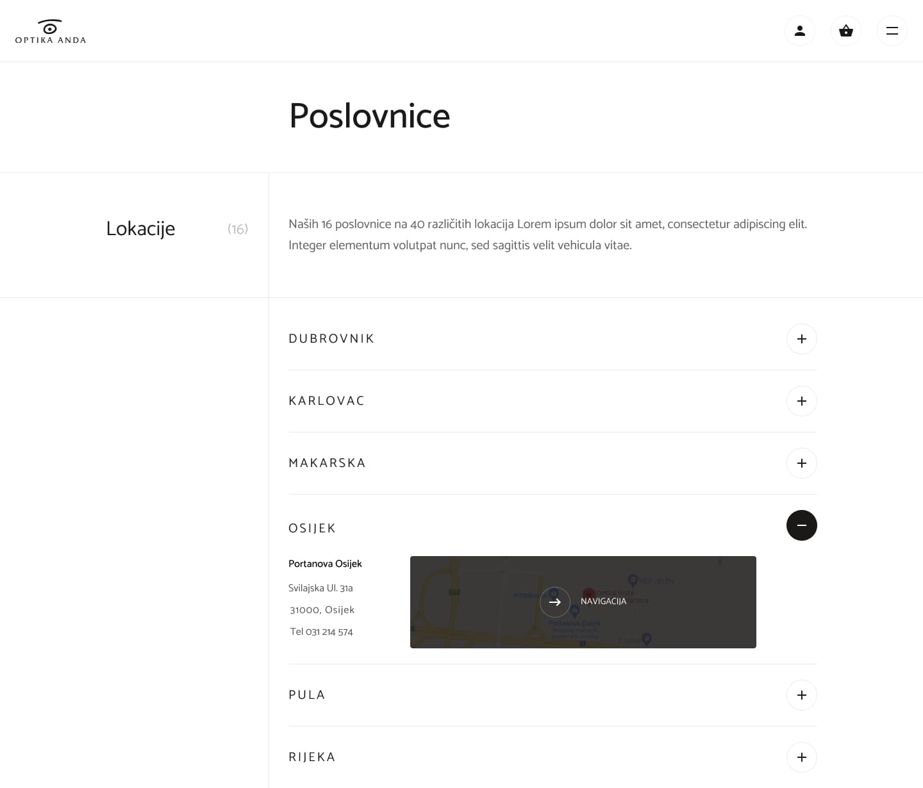Click the DUBROVNIK location heading
The width and height of the screenshot is (923, 788).
pyautogui.click(x=331, y=339)
